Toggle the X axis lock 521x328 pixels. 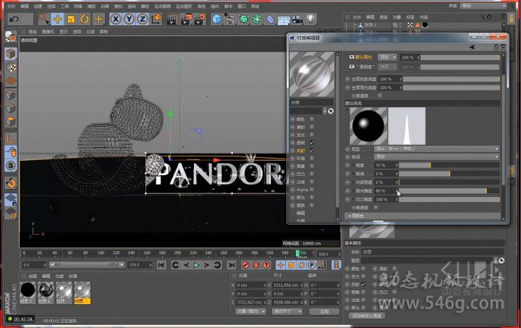(x=115, y=19)
